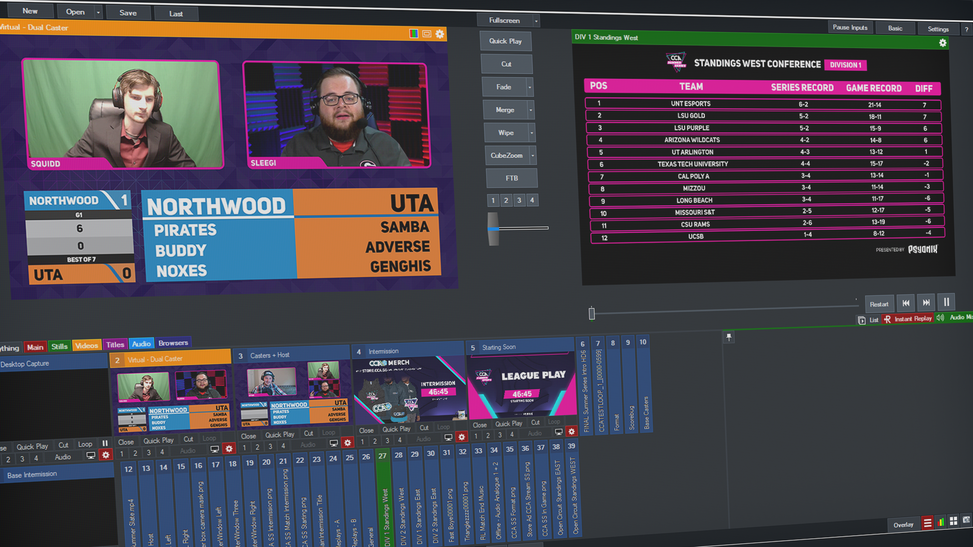973x547 pixels.
Task: Open the Audio Mixer speaker button
Action: [941, 318]
